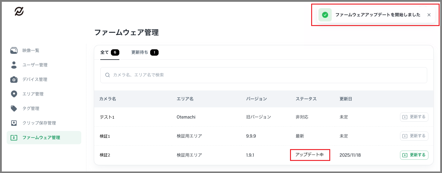Image resolution: width=442 pixels, height=173 pixels.
Task: Click the ステータス column header
Action: coord(306,99)
